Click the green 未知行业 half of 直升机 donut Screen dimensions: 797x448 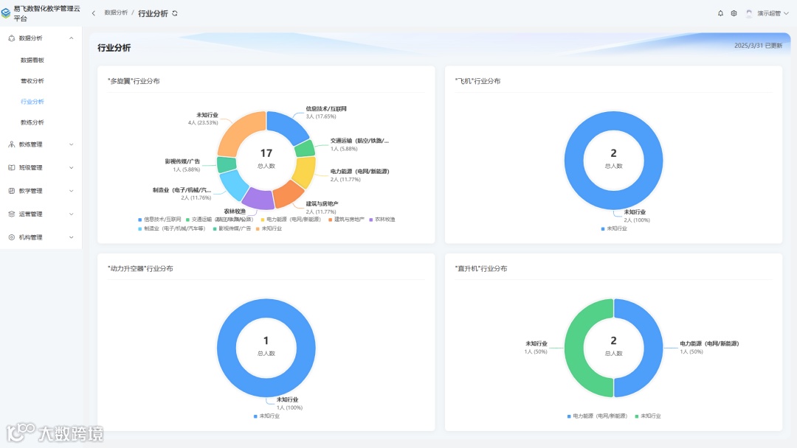tap(574, 348)
